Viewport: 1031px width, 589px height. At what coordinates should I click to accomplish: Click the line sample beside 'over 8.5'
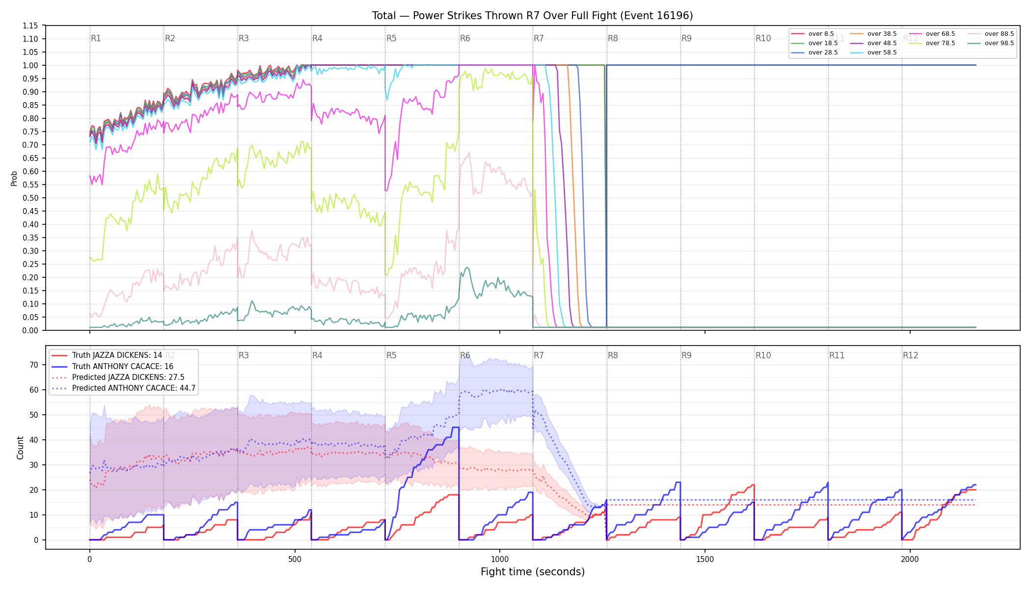(x=798, y=34)
